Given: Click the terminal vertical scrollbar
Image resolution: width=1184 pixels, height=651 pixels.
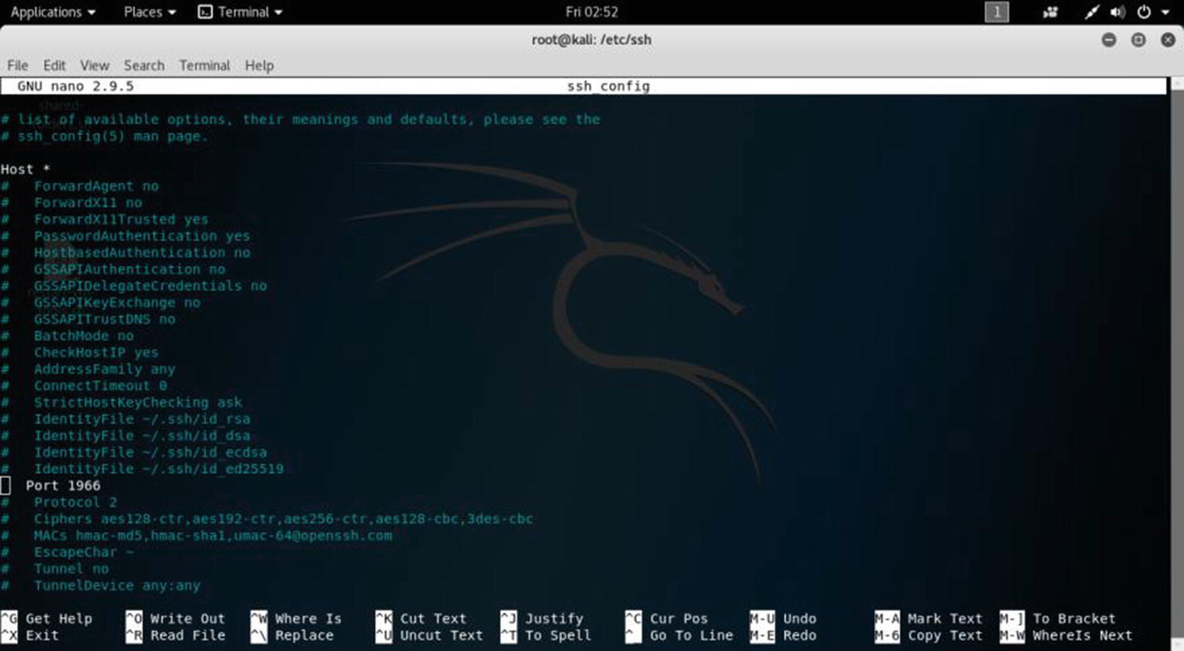Looking at the screenshot, I should click(x=1177, y=364).
